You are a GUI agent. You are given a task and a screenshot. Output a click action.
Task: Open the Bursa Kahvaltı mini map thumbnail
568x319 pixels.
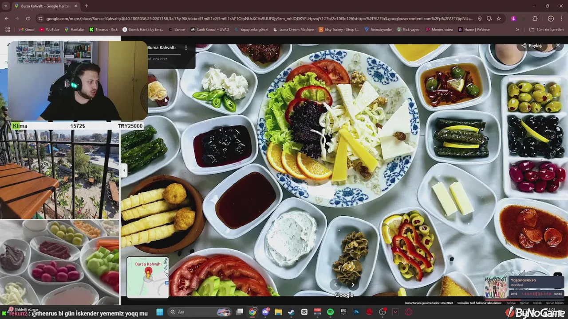pos(148,277)
